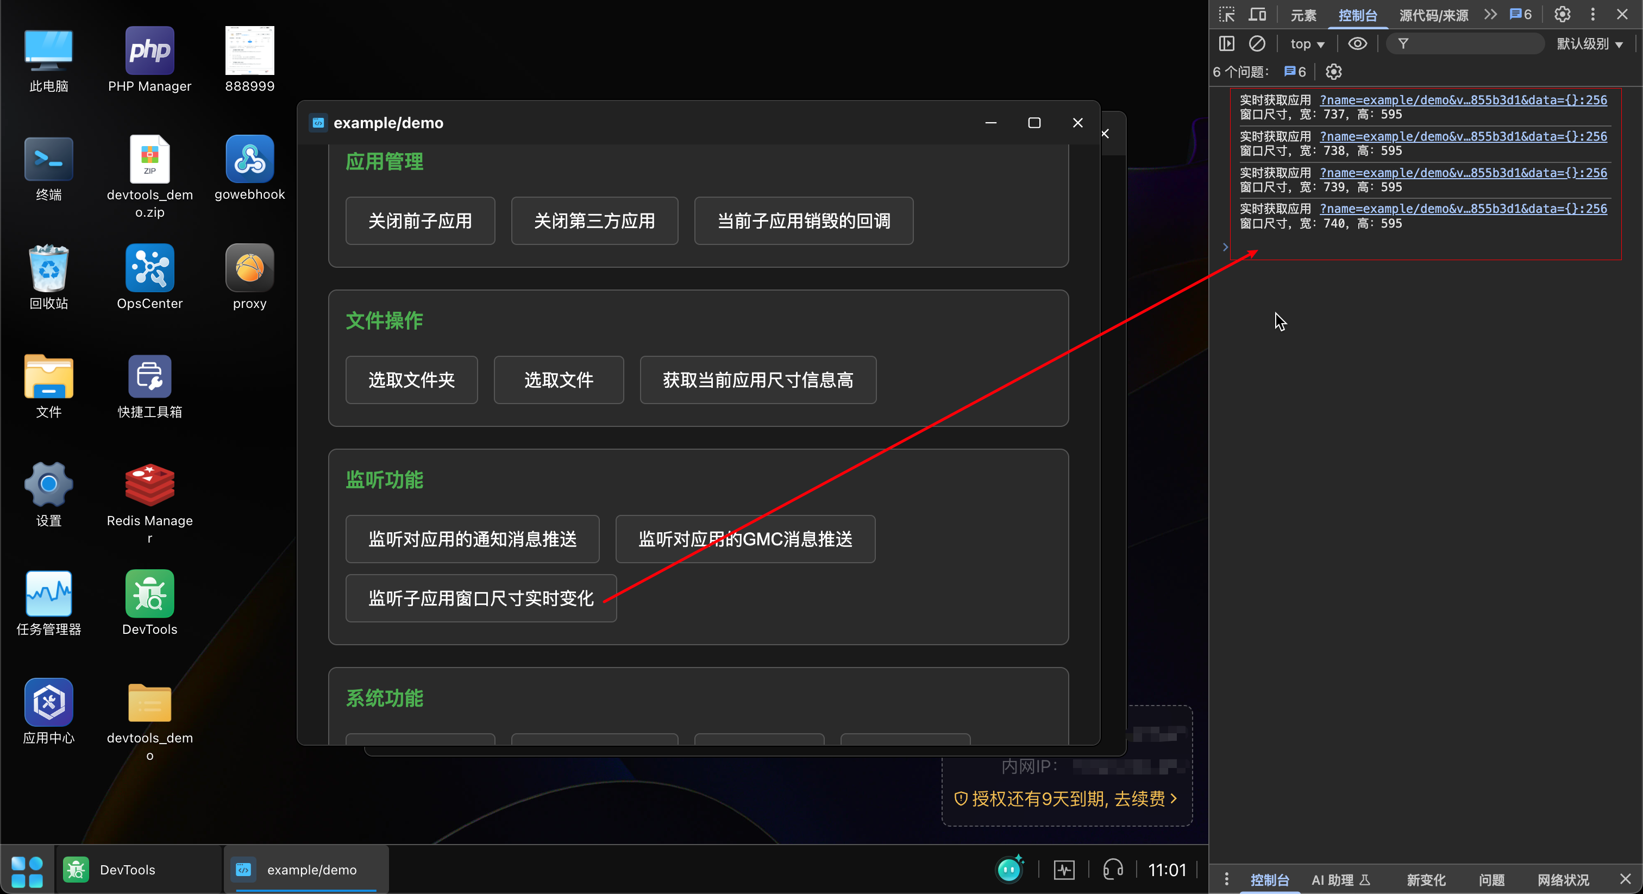Open console settings gear beside the 6 个问题 count
1643x894 pixels.
(x=1334, y=72)
